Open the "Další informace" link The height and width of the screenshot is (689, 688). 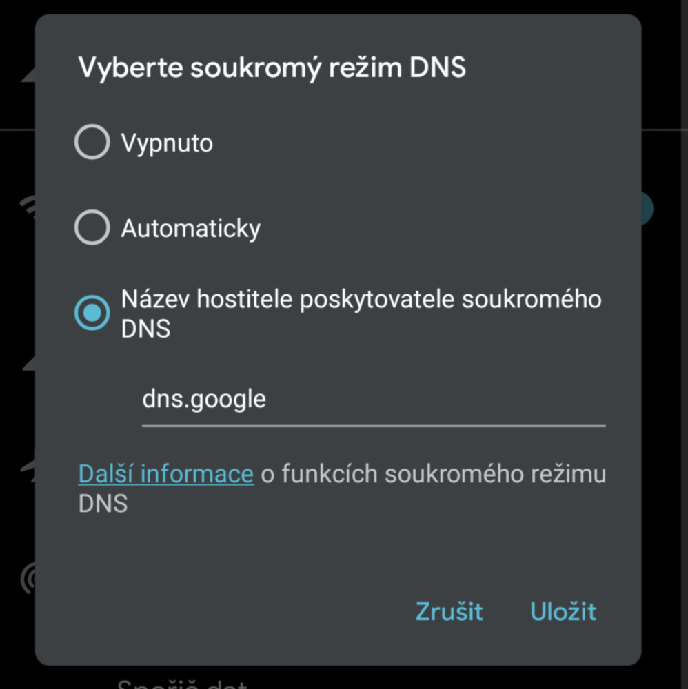[x=165, y=474]
